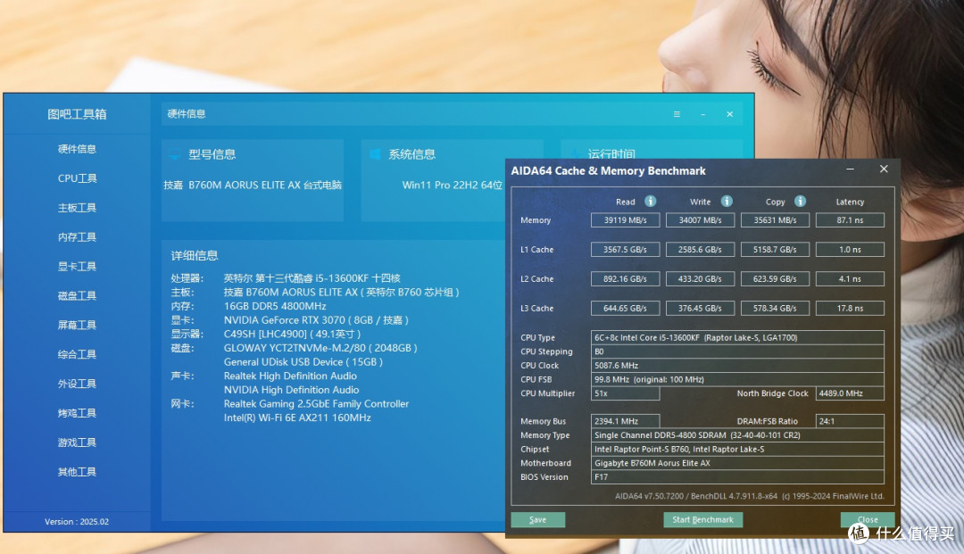Viewport: 964px width, 554px height.
Task: Minimize the 图吧工具箱 window
Action: coord(703,114)
